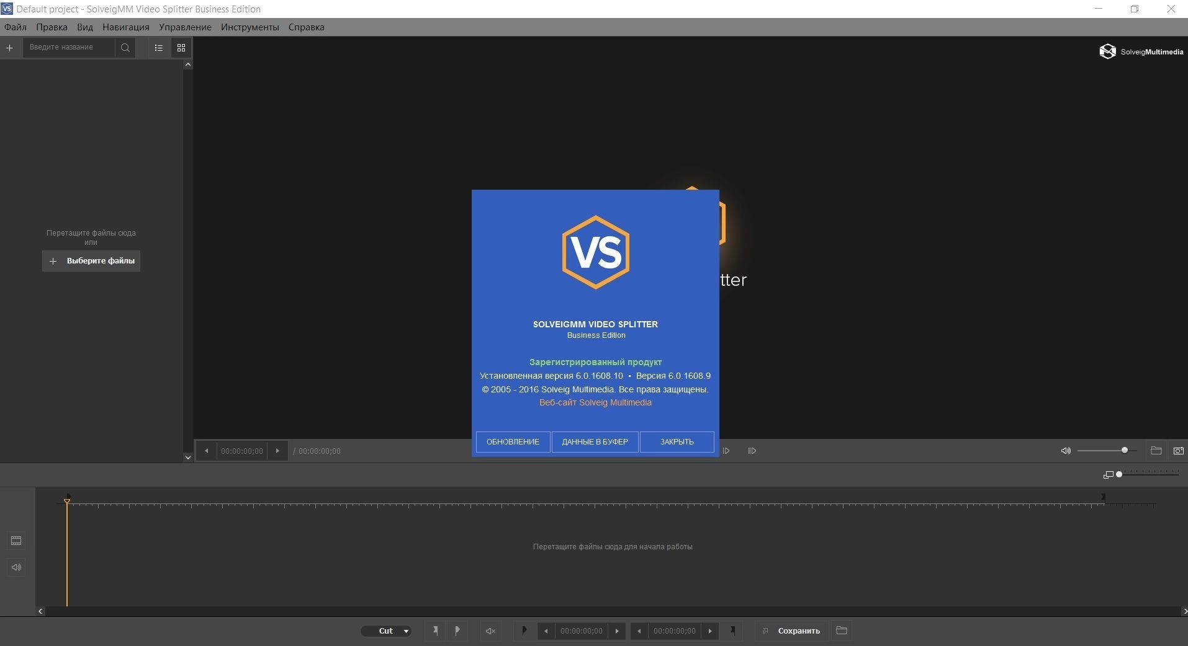Take a snapshot with the camera icon
This screenshot has height=646, width=1188.
pos(1178,451)
